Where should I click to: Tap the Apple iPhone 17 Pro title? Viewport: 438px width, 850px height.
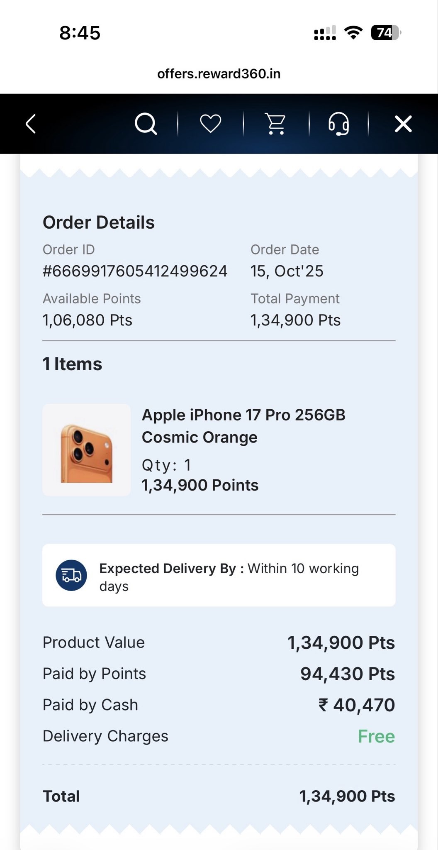pyautogui.click(x=243, y=426)
